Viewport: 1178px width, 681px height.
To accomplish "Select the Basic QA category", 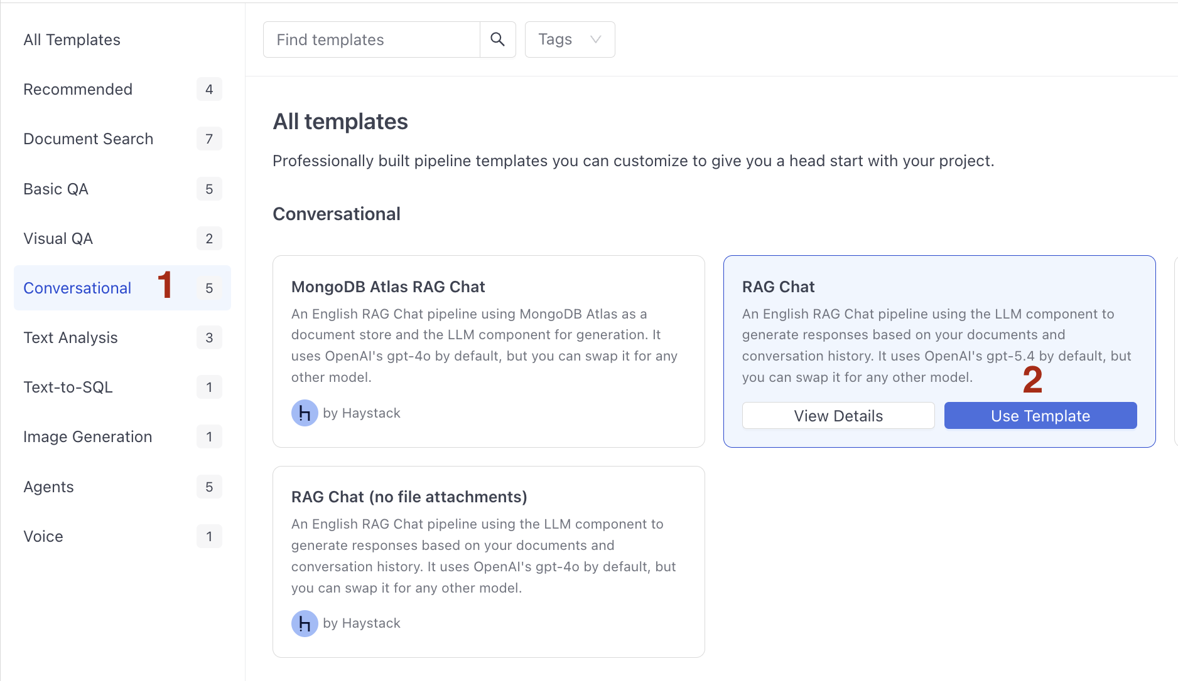I will point(56,189).
